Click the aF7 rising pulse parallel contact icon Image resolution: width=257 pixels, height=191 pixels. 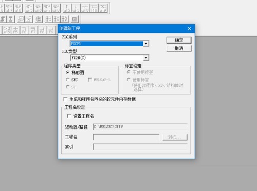[9, 8]
